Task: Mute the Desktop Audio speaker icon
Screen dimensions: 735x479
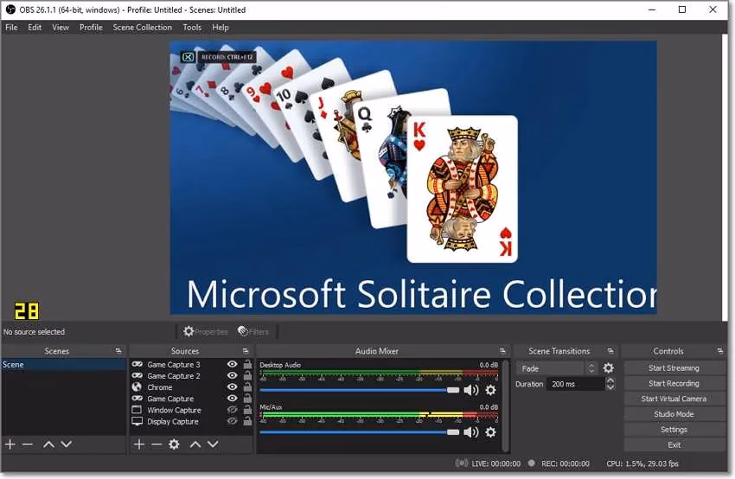Action: 470,390
